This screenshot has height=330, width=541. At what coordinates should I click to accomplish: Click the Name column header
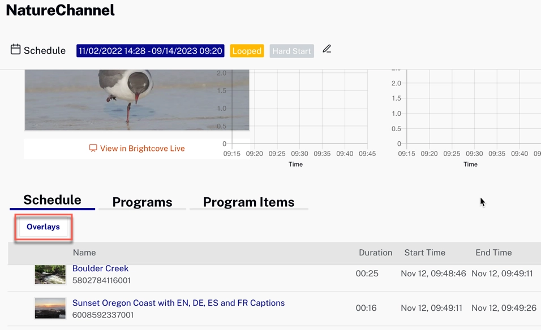(x=84, y=253)
